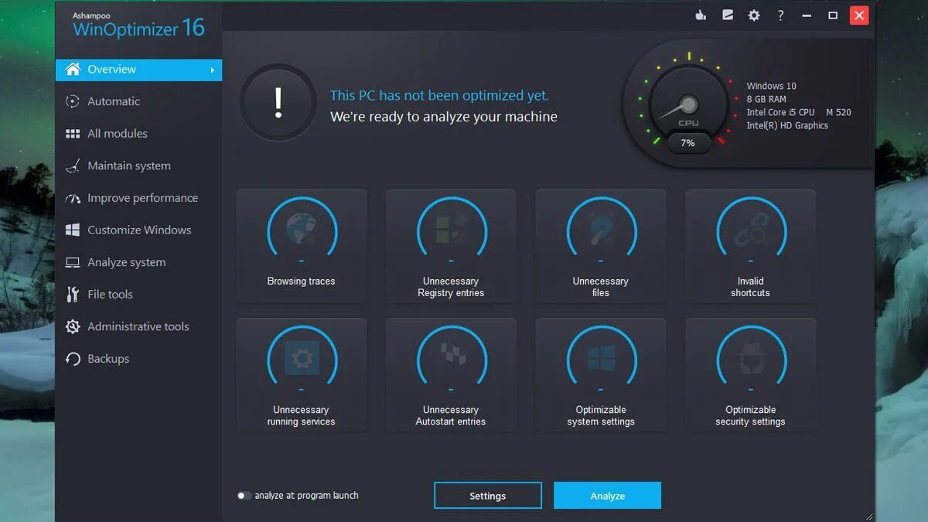Click the grid icon for All modules

(73, 134)
